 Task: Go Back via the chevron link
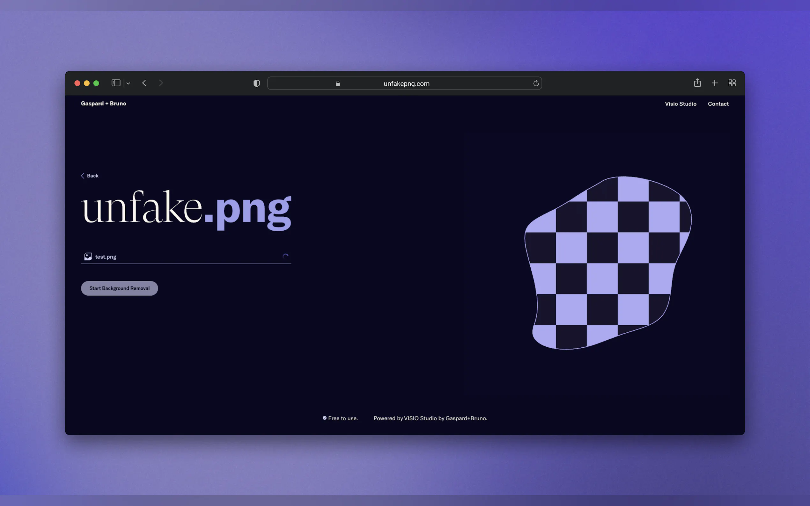(x=90, y=176)
